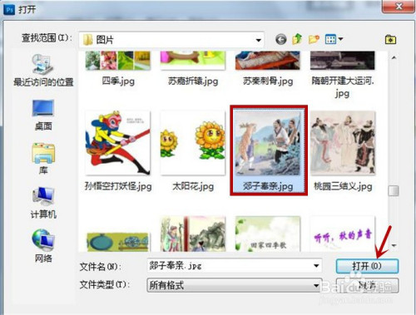The image size is (416, 315).
Task: Click the scrollbar down arrow
Action: point(394,245)
